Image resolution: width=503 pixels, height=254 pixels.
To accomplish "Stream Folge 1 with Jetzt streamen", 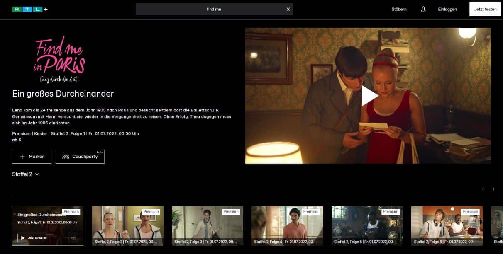I will coord(34,238).
